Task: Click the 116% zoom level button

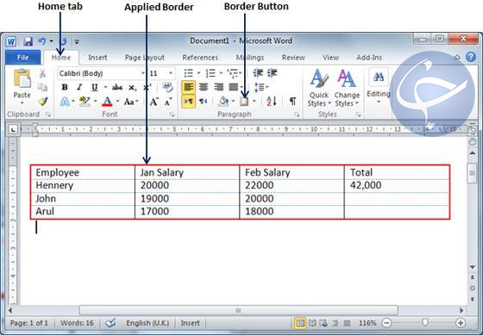Action: tap(367, 323)
